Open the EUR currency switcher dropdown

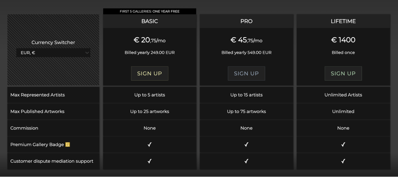[53, 53]
